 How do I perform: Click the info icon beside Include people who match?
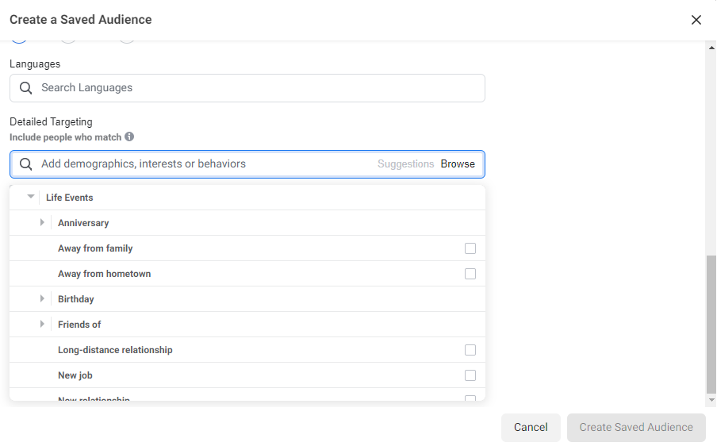[x=129, y=136]
